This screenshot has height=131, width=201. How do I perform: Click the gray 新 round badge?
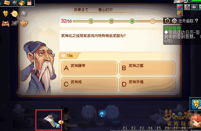[x=24, y=13]
